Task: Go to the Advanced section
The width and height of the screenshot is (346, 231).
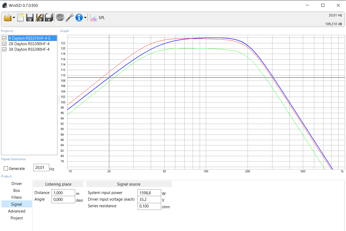Action: pyautogui.click(x=17, y=211)
